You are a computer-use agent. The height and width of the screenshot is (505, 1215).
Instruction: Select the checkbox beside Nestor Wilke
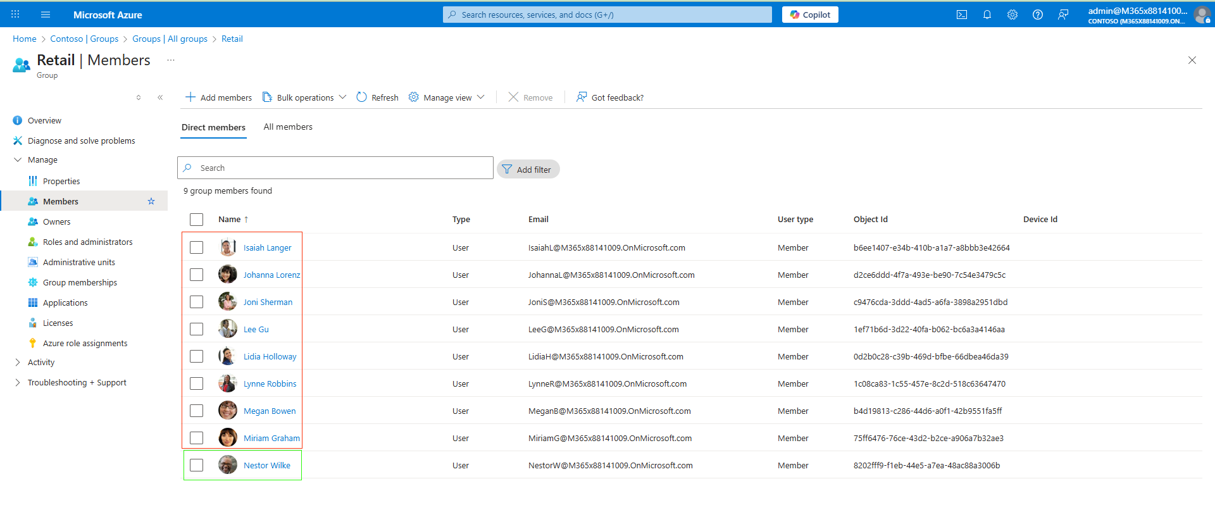point(197,465)
